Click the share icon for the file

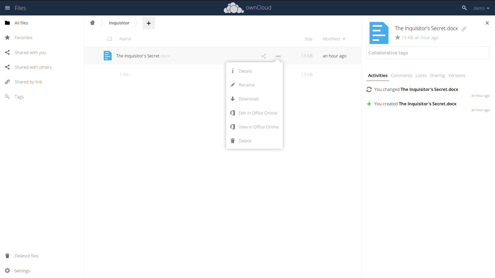point(263,55)
